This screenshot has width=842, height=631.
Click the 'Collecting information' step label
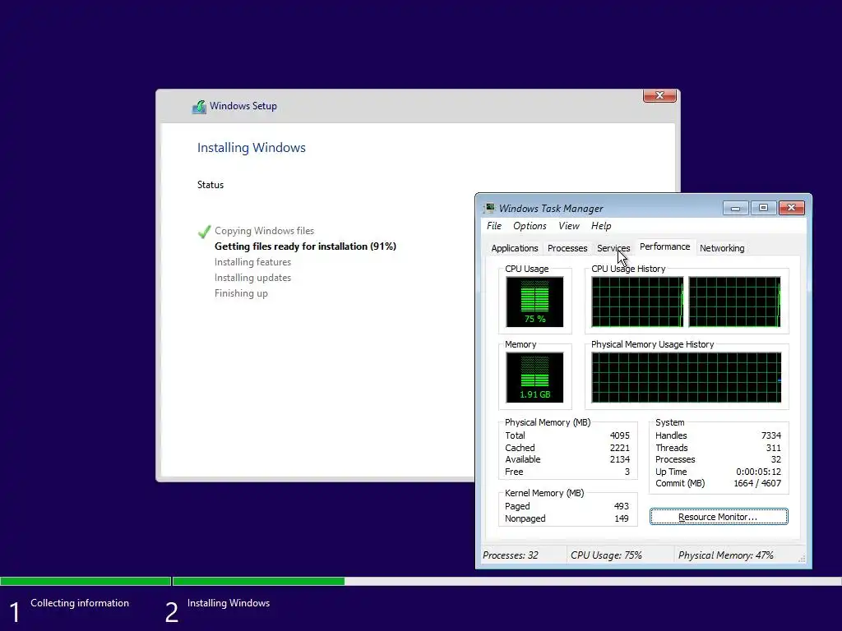[x=80, y=603]
